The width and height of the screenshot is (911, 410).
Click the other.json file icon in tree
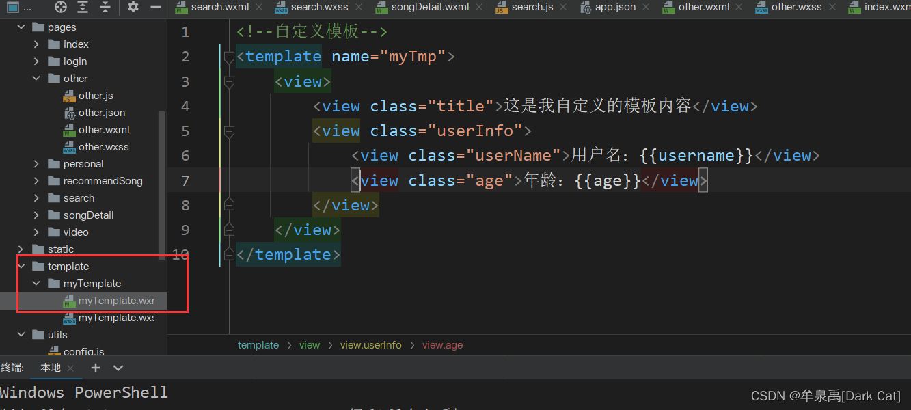69,113
